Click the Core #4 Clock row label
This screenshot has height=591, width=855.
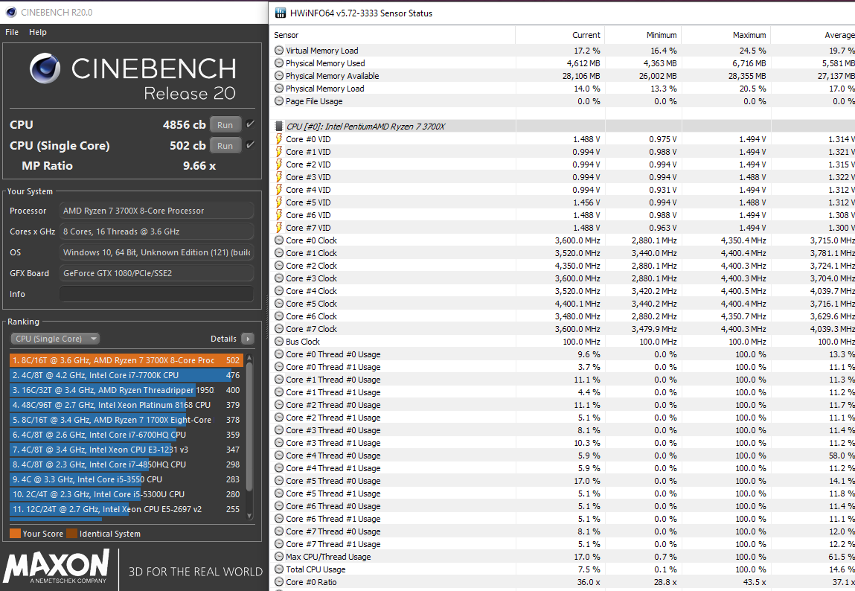[x=311, y=291]
